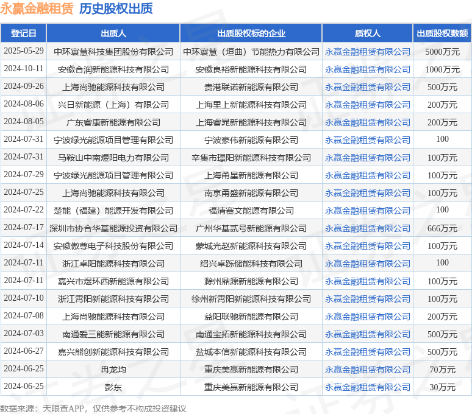472x414 pixels.
Task: Click the 历史股权出质 blue heading
Action: point(116,9)
